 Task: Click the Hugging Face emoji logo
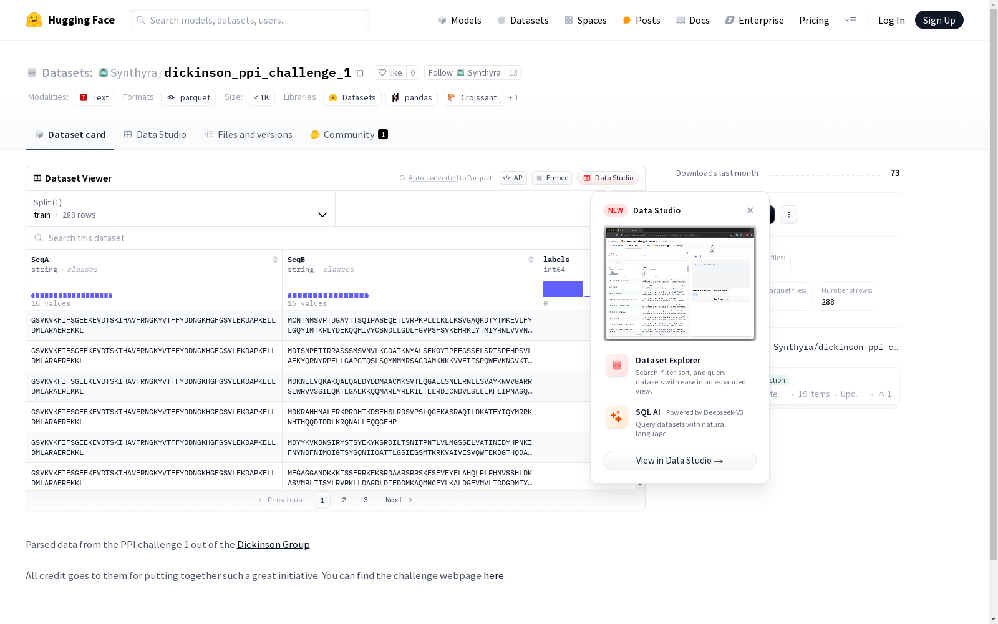34,20
